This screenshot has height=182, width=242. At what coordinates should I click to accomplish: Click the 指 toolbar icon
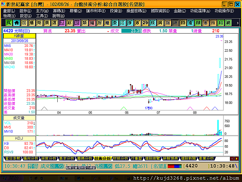click(x=168, y=23)
